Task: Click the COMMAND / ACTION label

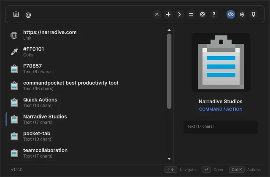Action: [221, 109]
